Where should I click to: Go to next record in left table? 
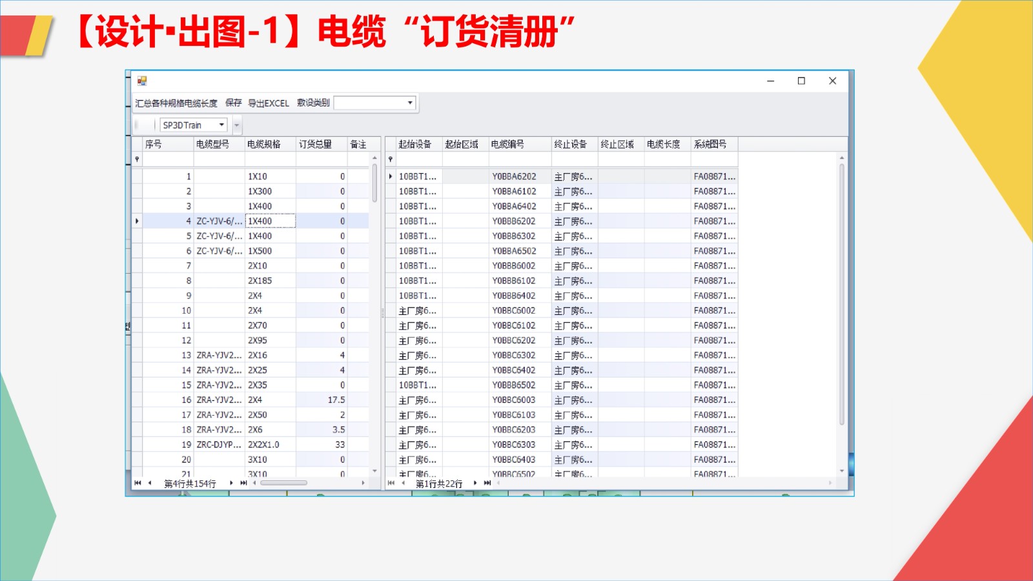click(x=231, y=483)
